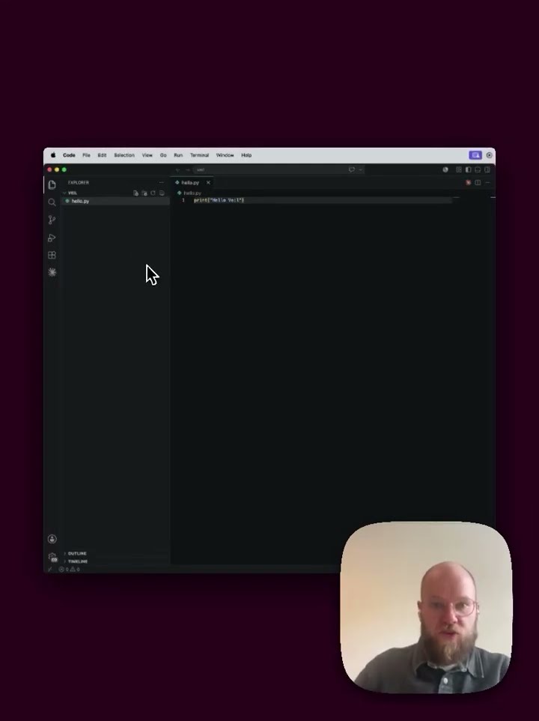Refresh the Explorer file tree

tap(153, 193)
